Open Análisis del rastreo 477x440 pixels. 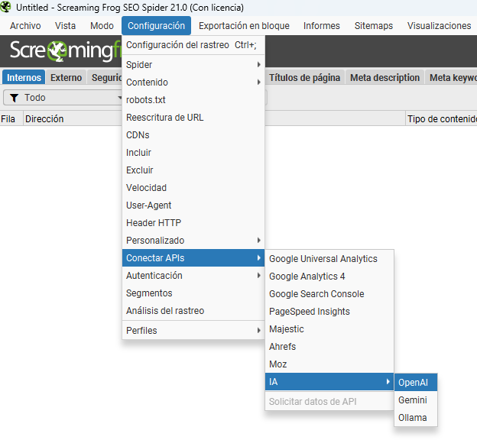pyautogui.click(x=193, y=311)
